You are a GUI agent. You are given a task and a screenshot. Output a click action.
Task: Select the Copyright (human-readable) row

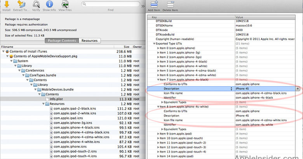221,39
